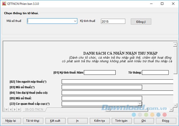Open the Mã số thuế dropdown list

pyautogui.click(x=75, y=21)
